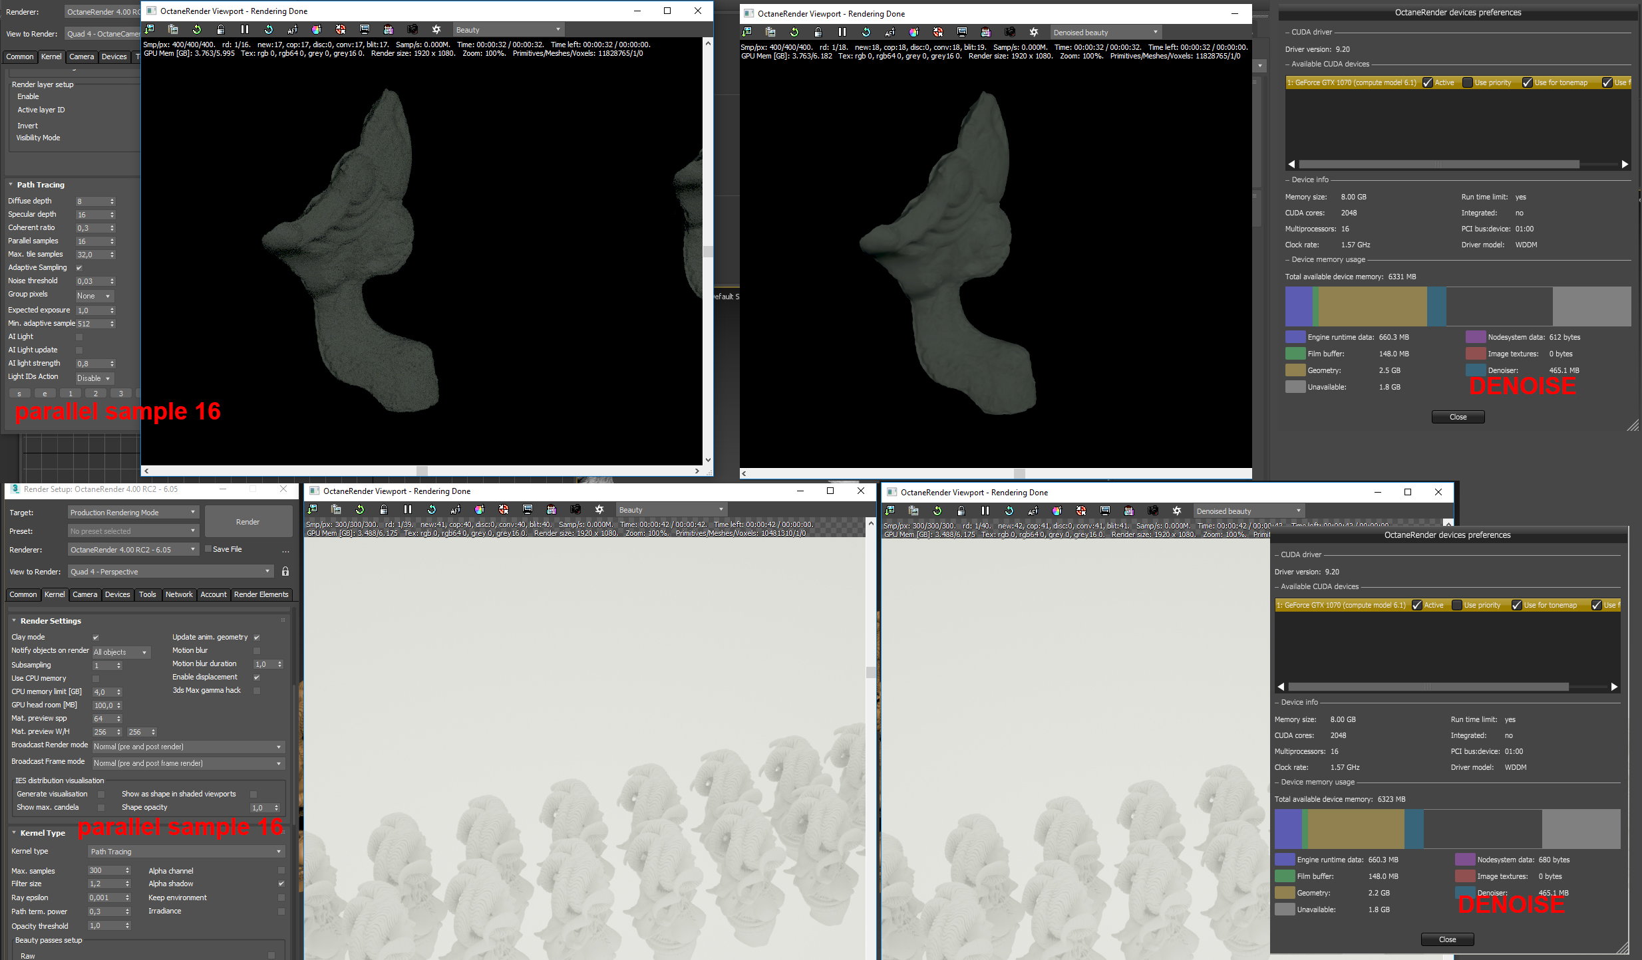Toggle the Alpha shadow checkbox

tap(281, 884)
